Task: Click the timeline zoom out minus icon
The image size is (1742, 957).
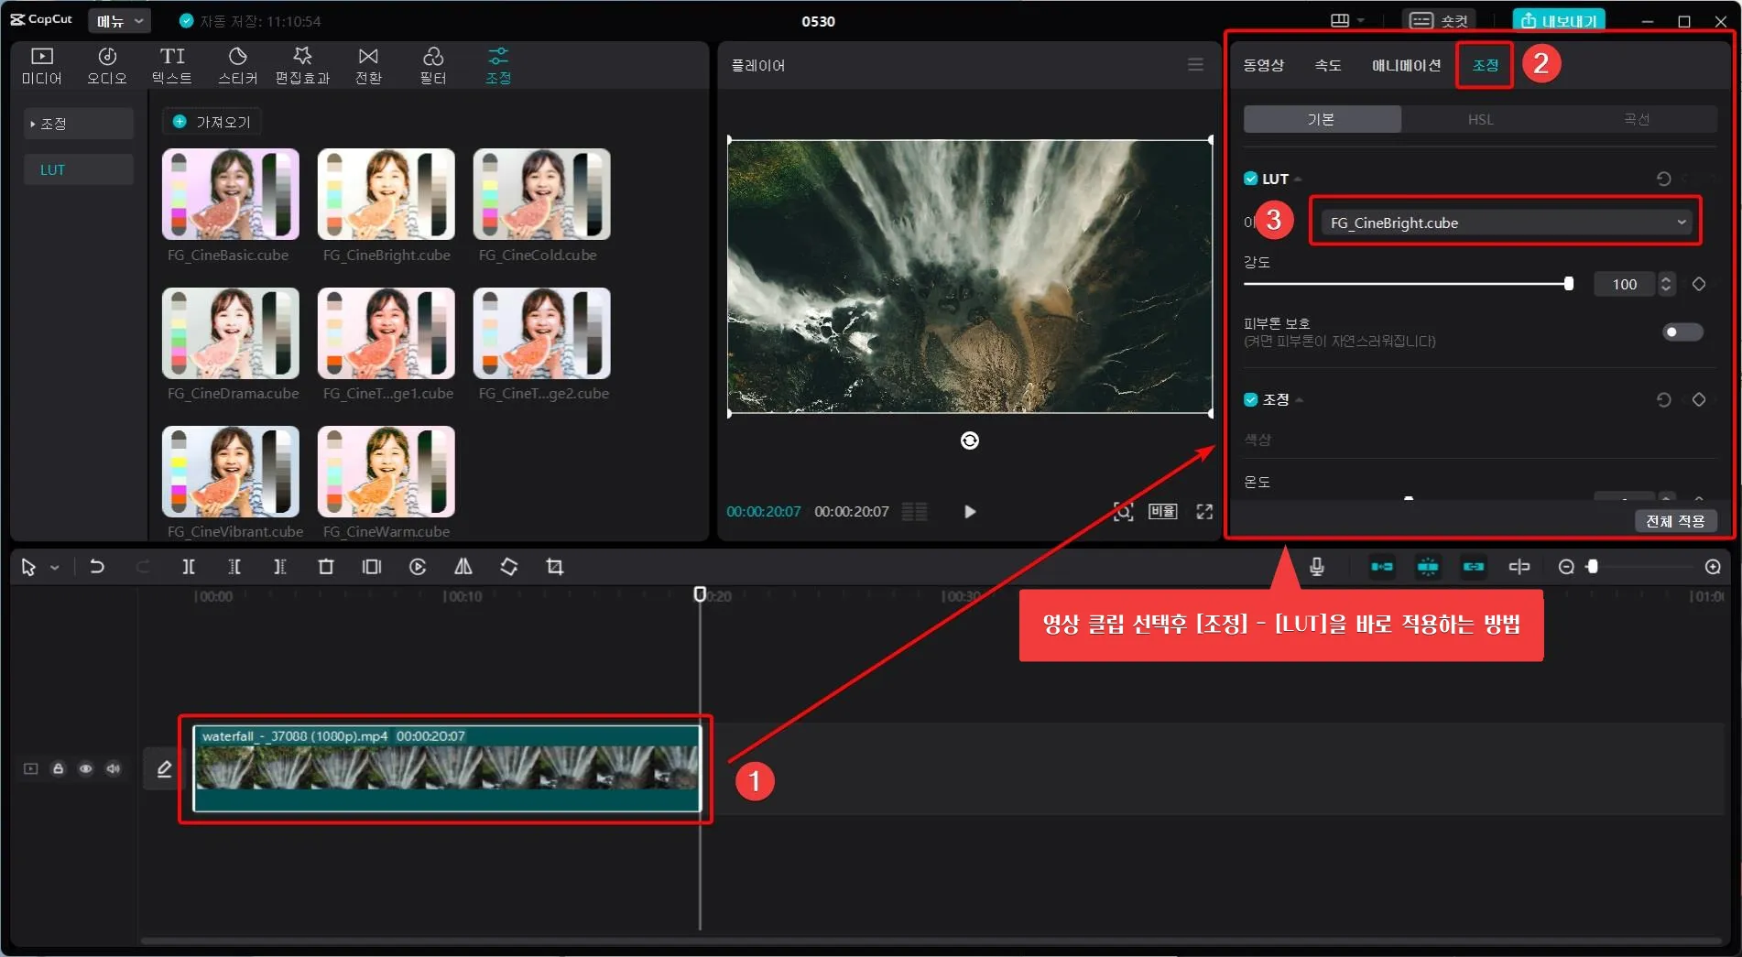Action: tap(1566, 567)
